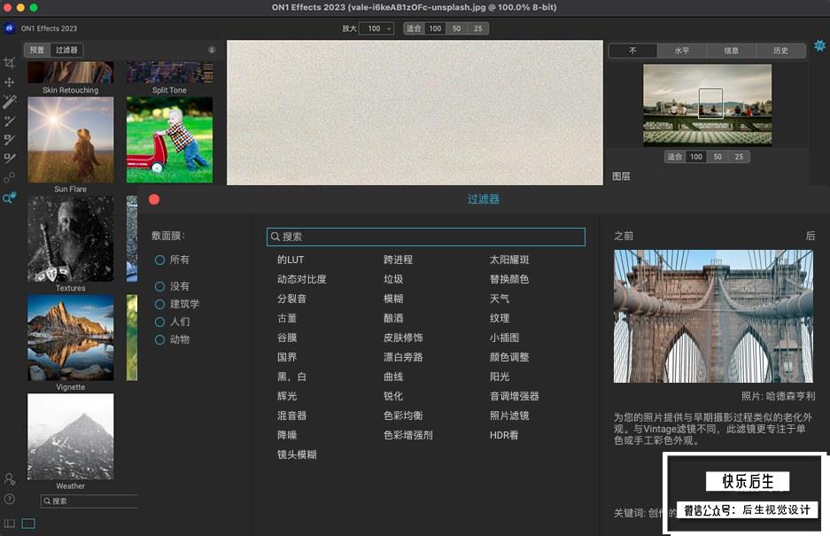Open the user account icon
This screenshot has height=536, width=830.
click(10, 478)
